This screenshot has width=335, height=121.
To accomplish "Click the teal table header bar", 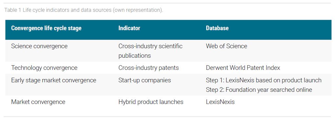I will click(168, 30).
